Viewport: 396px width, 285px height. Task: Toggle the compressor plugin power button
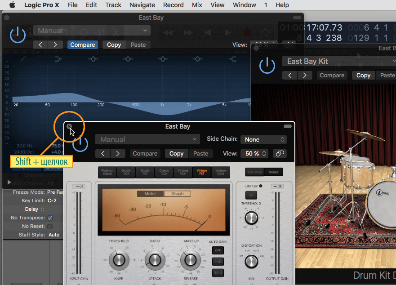pyautogui.click(x=80, y=144)
